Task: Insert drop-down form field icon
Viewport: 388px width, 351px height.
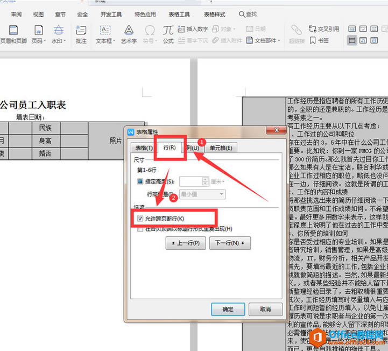Action: coord(374,29)
